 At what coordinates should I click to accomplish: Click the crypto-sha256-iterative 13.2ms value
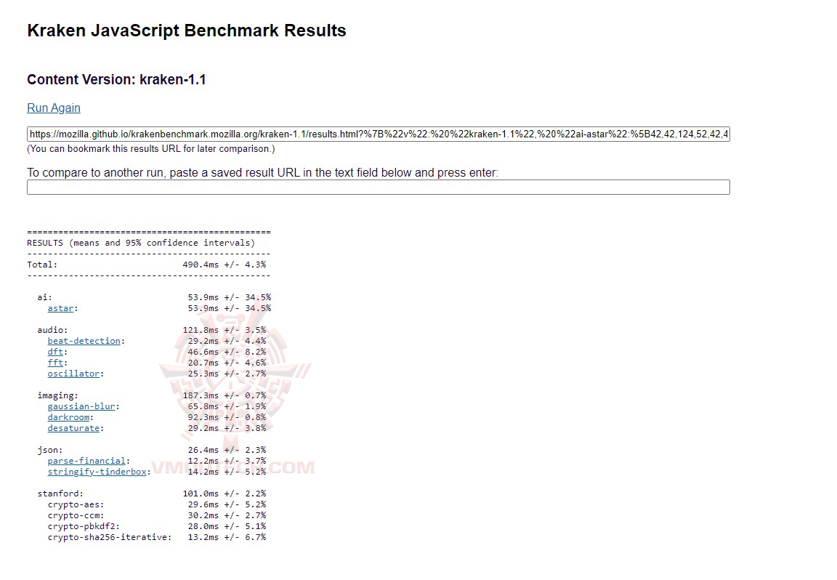(x=203, y=537)
